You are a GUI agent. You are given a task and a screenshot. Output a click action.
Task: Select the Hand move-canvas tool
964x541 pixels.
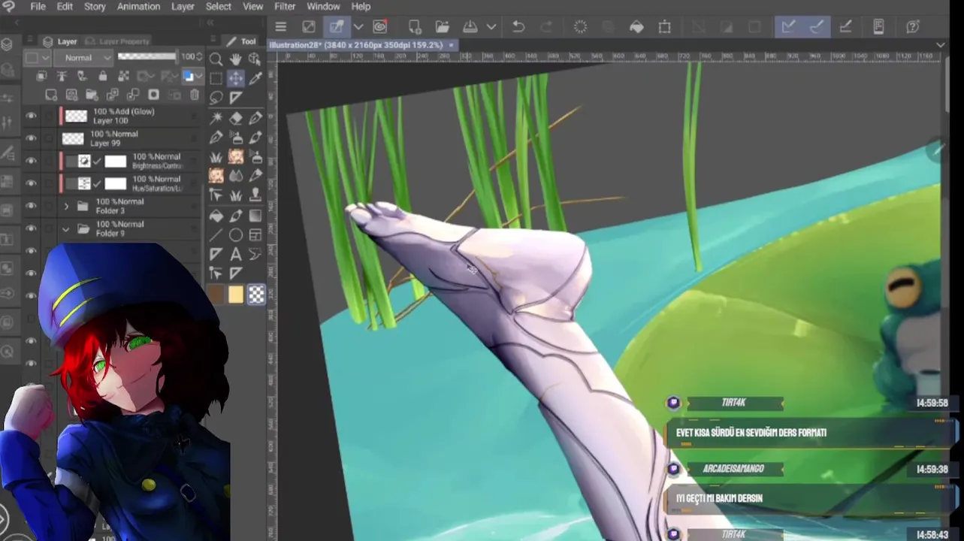235,59
